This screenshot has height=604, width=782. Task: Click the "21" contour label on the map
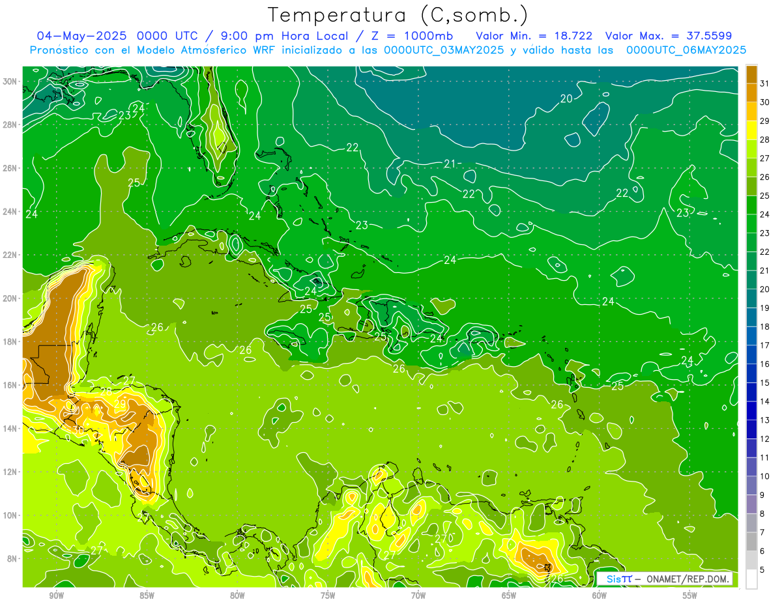[x=450, y=163]
